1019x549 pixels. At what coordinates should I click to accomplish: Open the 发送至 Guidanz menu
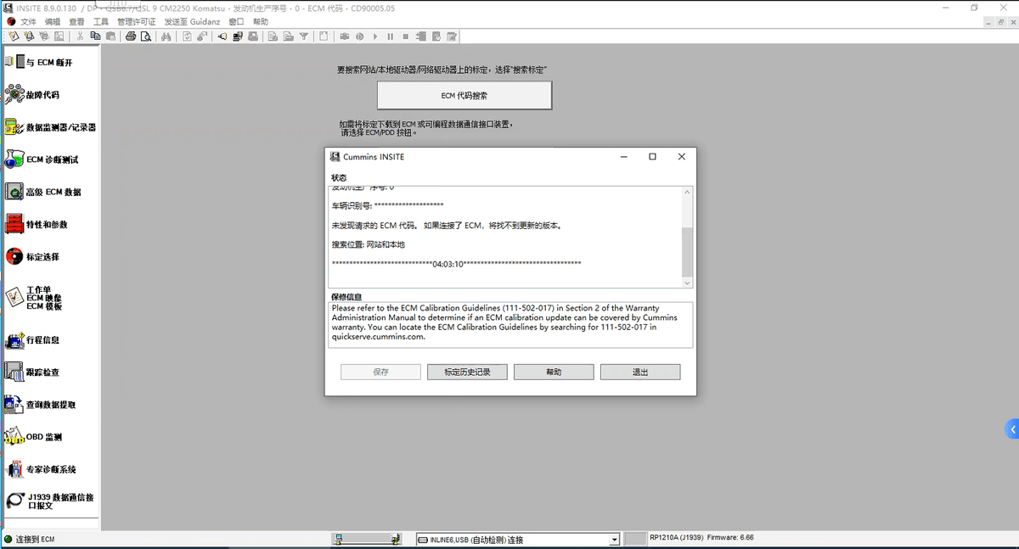[193, 21]
